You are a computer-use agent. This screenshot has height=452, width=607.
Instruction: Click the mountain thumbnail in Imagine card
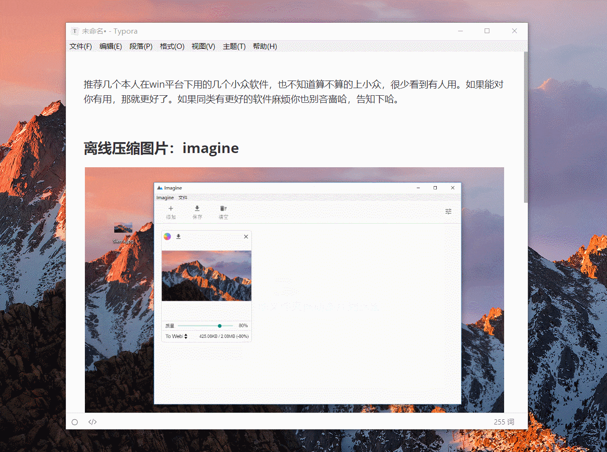pyautogui.click(x=206, y=276)
